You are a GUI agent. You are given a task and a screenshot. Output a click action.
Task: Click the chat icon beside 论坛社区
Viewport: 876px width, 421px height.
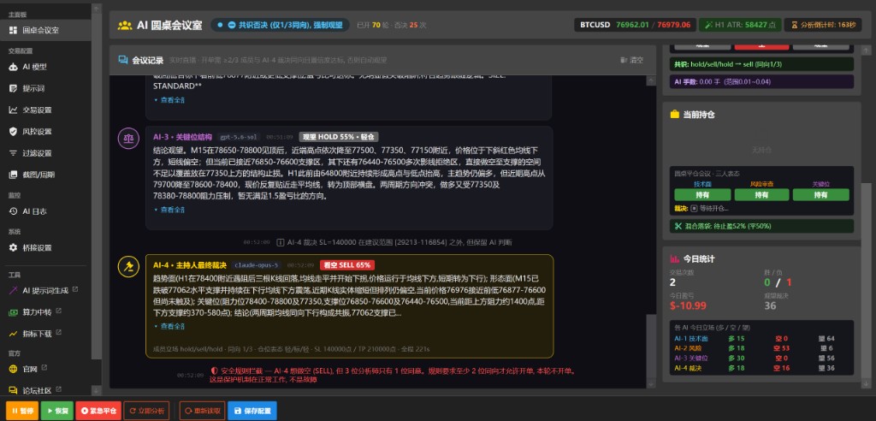(x=13, y=390)
